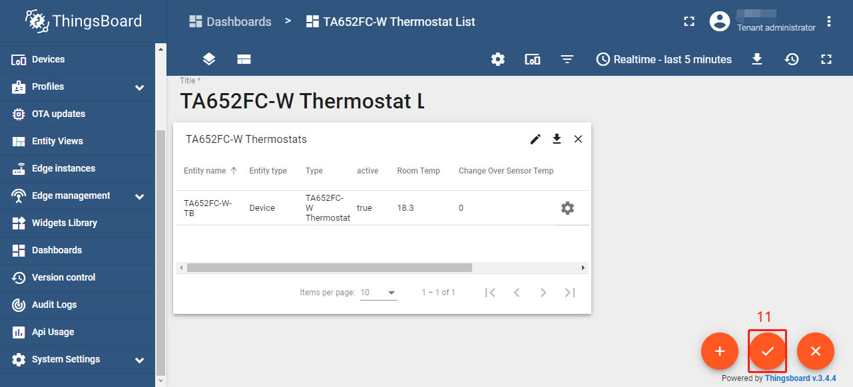
Task: Expand dashboard to fullscreen in toolbar
Action: (x=826, y=59)
